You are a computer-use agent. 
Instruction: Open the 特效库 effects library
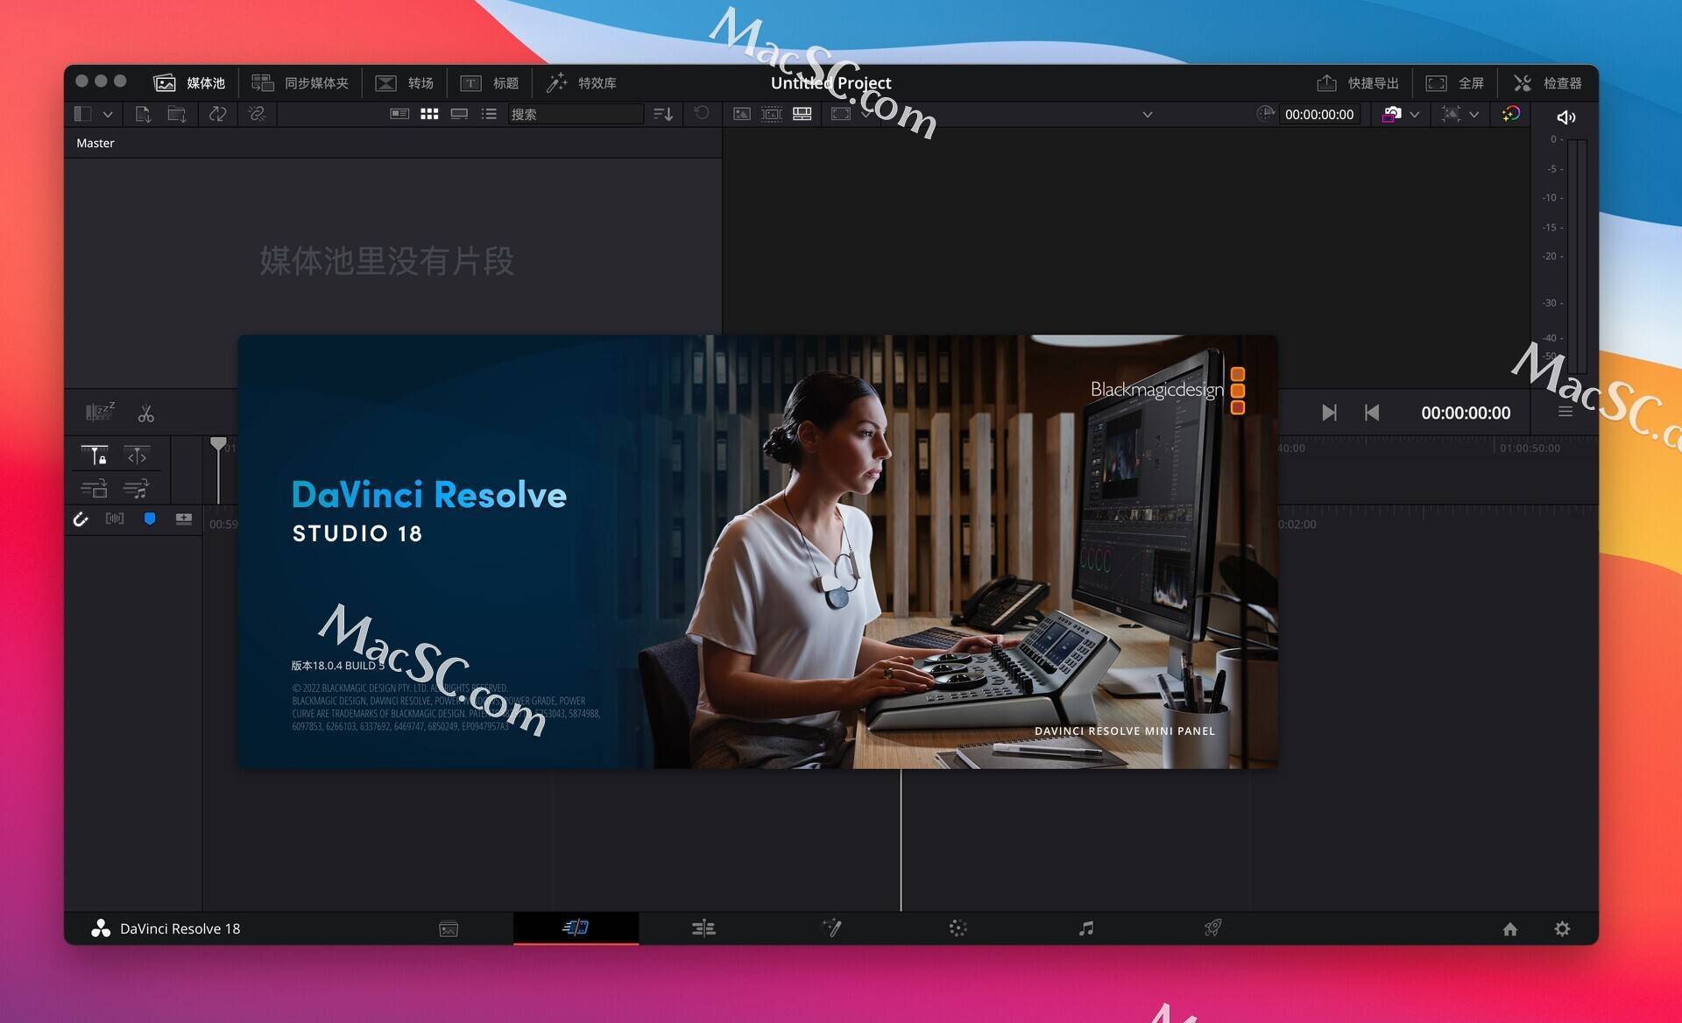pos(581,83)
